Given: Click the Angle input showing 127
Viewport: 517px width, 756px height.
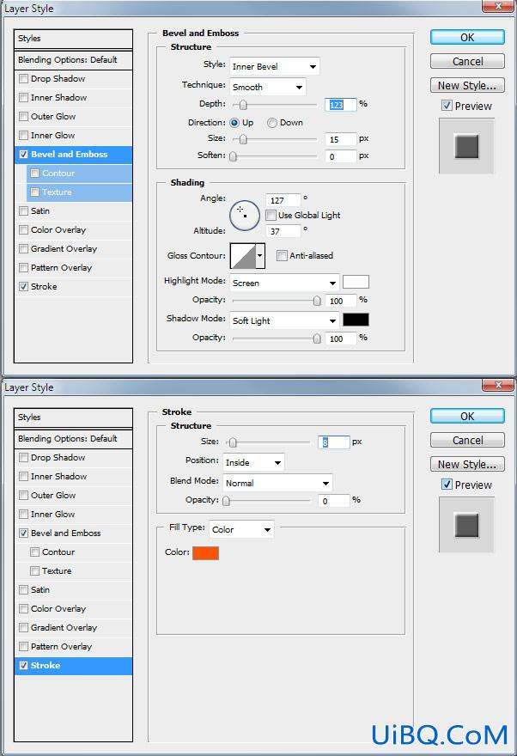Looking at the screenshot, I should [x=283, y=200].
